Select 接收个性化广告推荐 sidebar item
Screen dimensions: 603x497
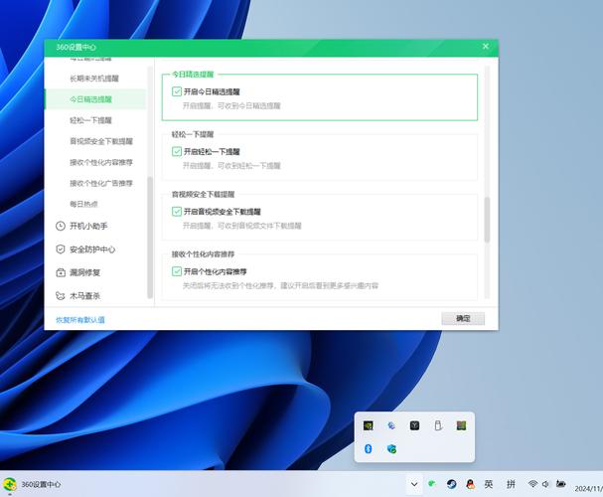click(x=100, y=183)
